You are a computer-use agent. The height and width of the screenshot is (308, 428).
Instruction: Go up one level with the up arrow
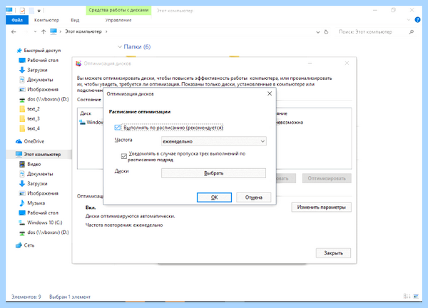pos(44,31)
